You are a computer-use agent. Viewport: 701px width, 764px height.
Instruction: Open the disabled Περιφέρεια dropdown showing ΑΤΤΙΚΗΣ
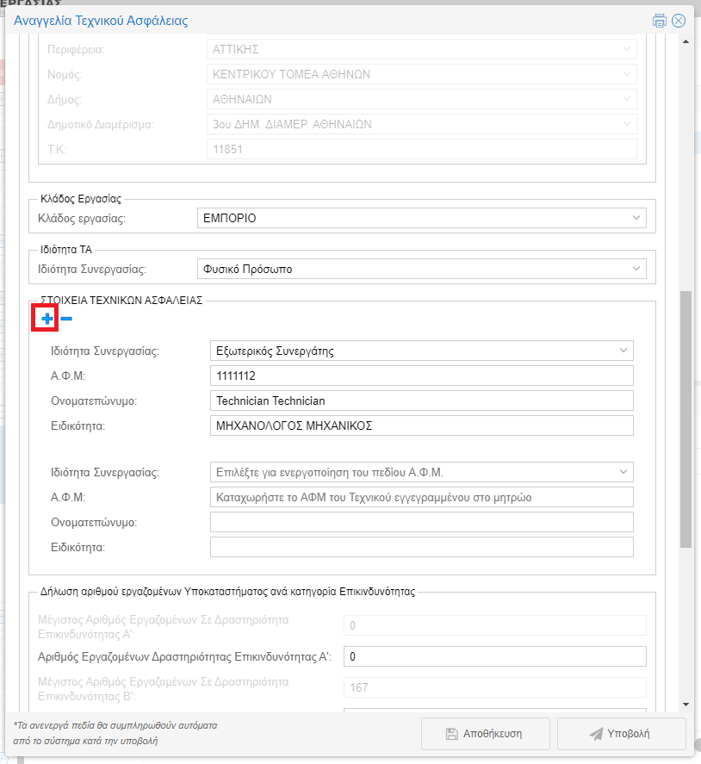point(421,49)
